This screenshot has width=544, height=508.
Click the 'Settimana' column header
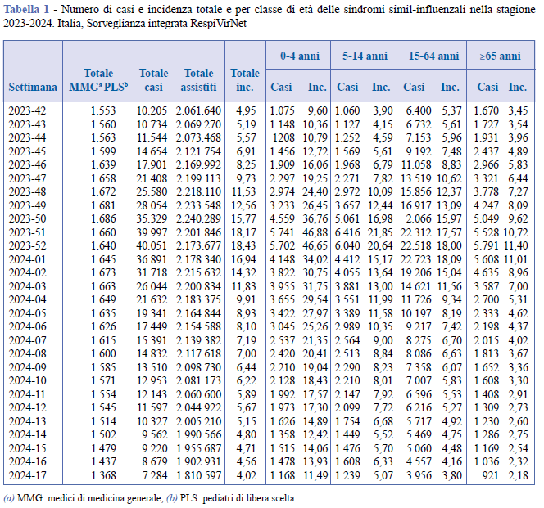[x=33, y=87]
